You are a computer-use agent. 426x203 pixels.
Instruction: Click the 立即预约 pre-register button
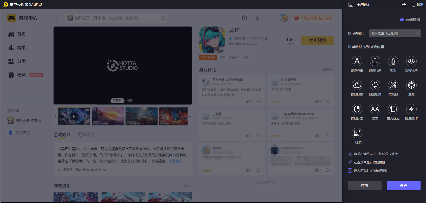tap(318, 40)
